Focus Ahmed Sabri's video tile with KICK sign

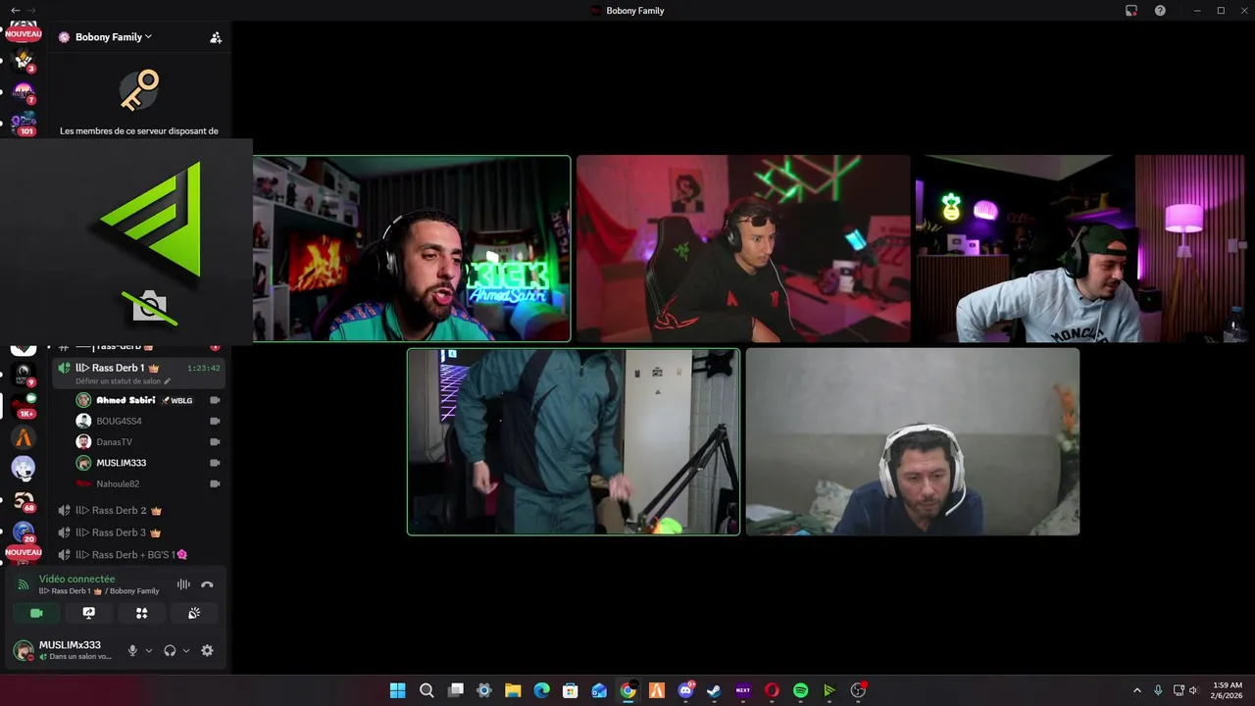pos(412,248)
